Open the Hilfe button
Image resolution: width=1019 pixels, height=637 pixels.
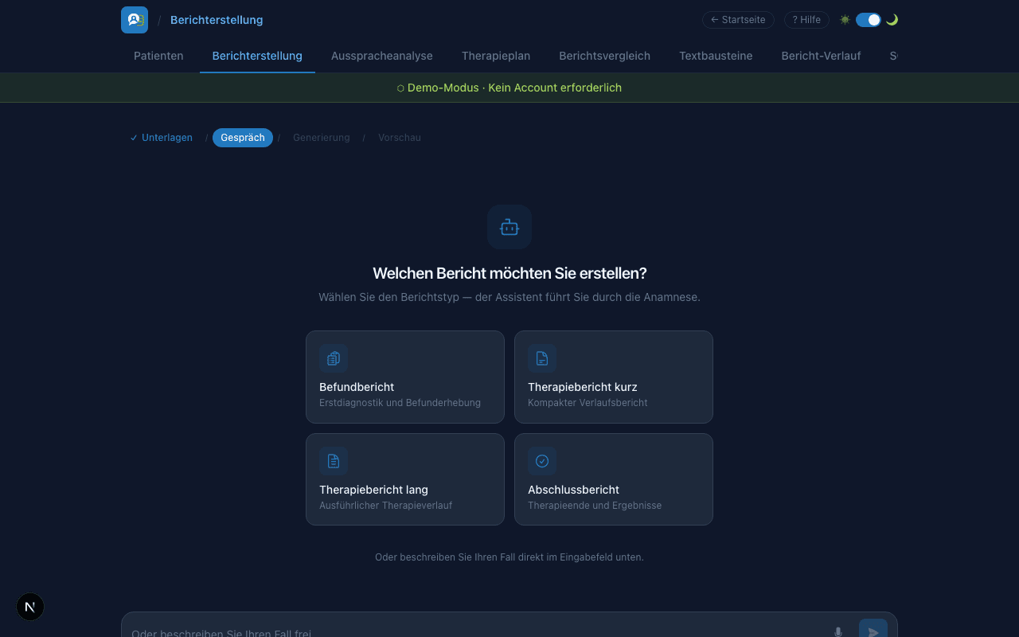click(x=806, y=20)
